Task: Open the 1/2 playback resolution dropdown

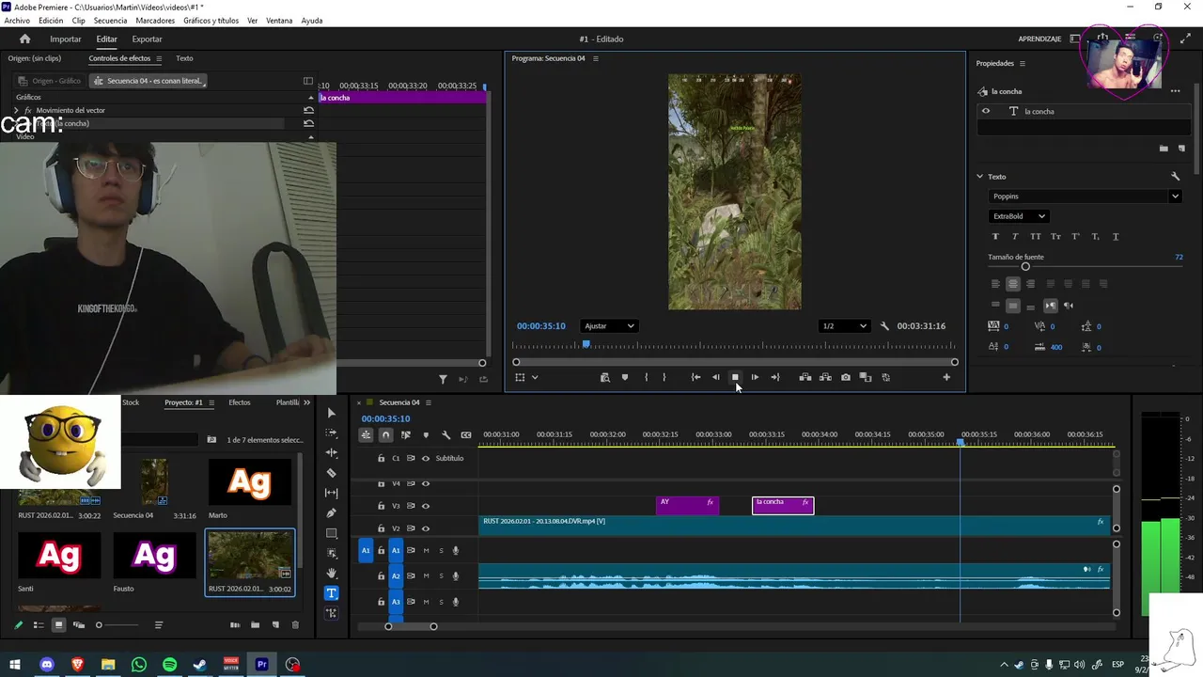Action: (x=844, y=326)
